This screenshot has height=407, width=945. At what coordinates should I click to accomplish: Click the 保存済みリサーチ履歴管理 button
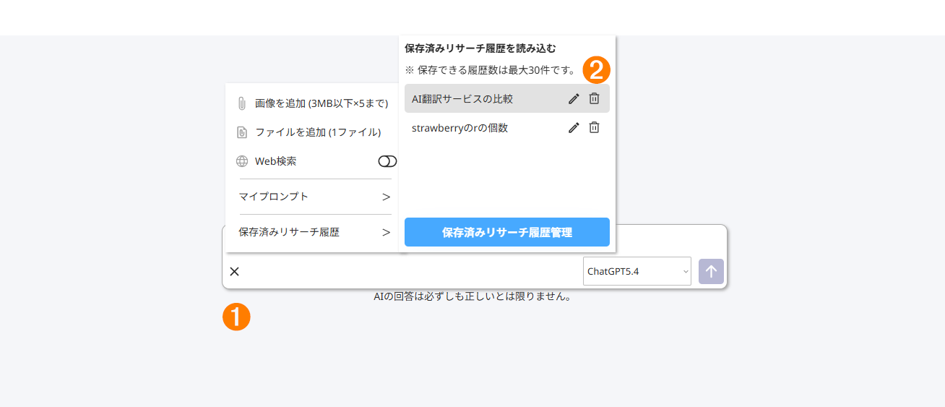[x=507, y=232]
